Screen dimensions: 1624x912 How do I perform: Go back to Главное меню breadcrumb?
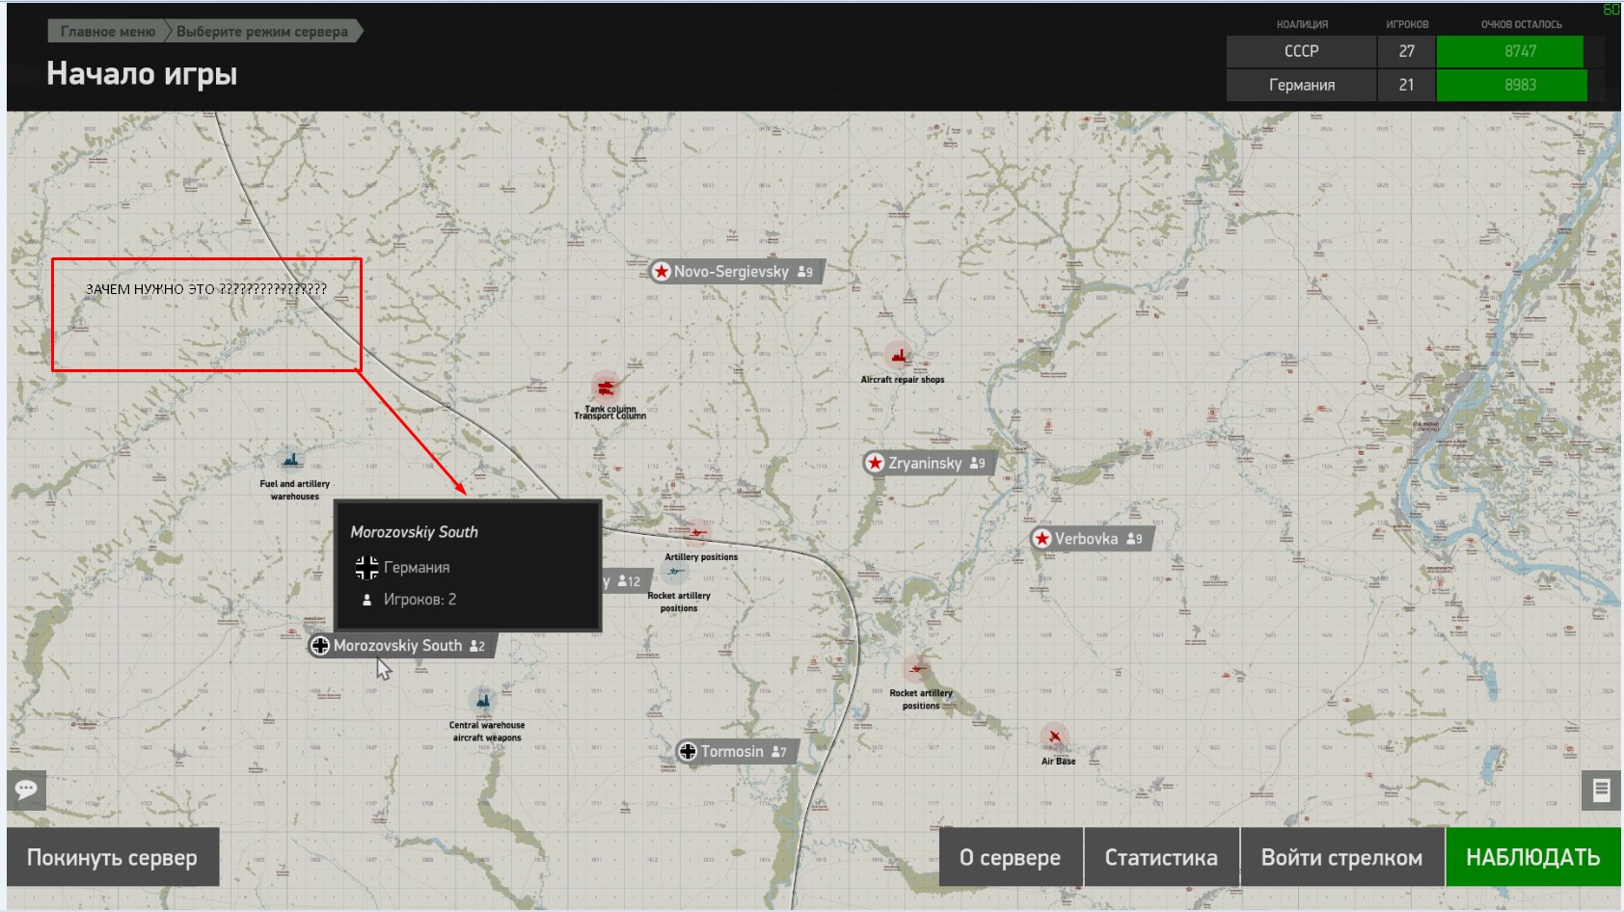point(106,31)
